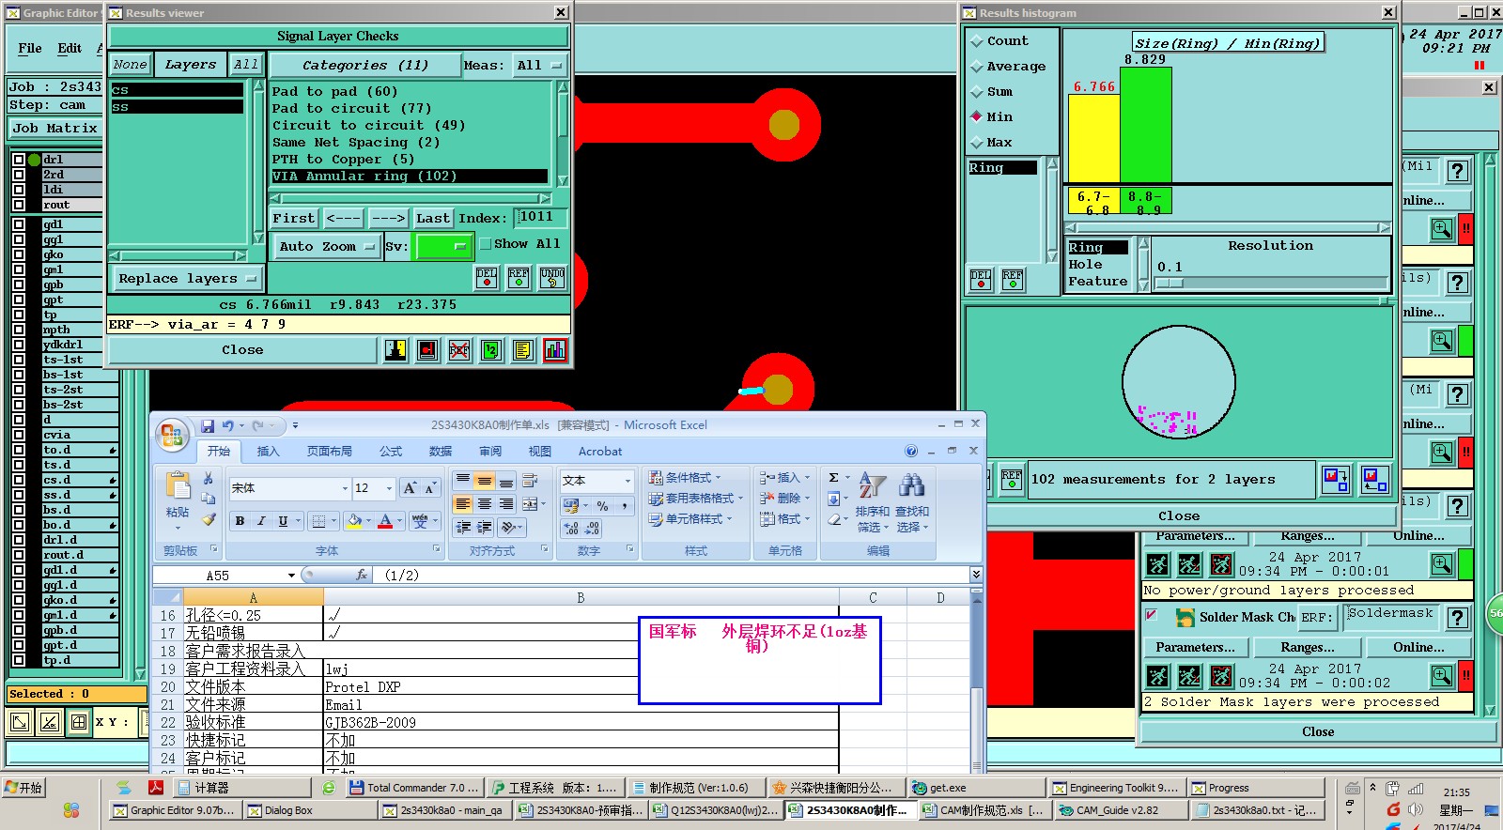Click the question mark help icon beside Soldermask field
The image size is (1503, 830).
[x=1457, y=617]
